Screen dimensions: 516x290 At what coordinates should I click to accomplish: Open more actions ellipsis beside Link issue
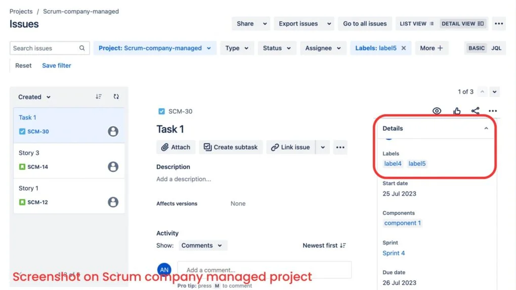[340, 148]
